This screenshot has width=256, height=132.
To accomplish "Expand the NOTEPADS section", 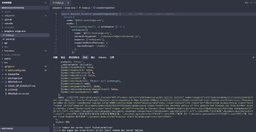I will 8,128.
